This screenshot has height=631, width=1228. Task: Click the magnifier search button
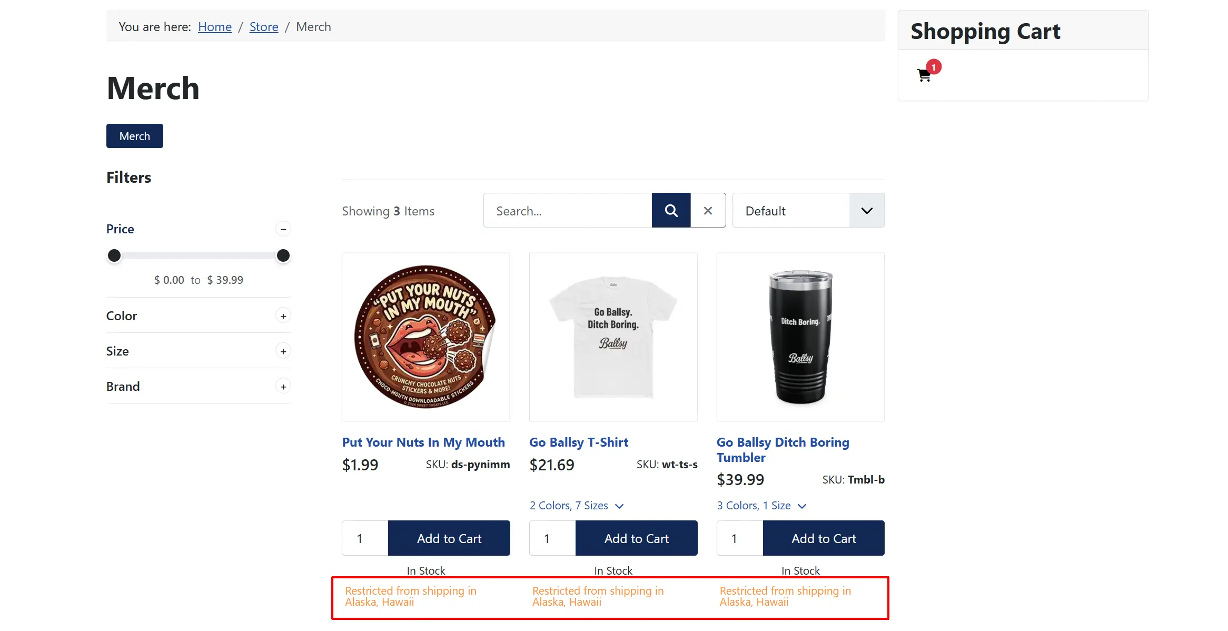671,211
